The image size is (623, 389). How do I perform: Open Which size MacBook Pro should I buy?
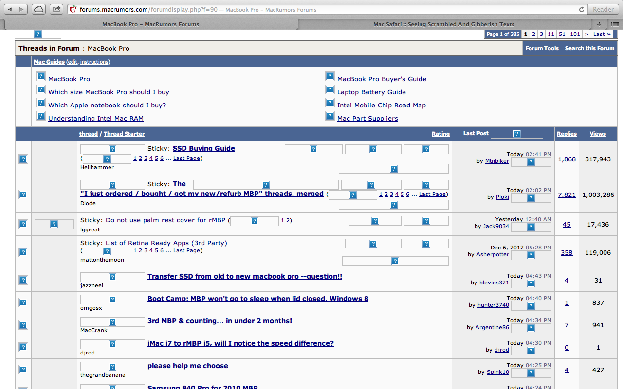point(109,92)
